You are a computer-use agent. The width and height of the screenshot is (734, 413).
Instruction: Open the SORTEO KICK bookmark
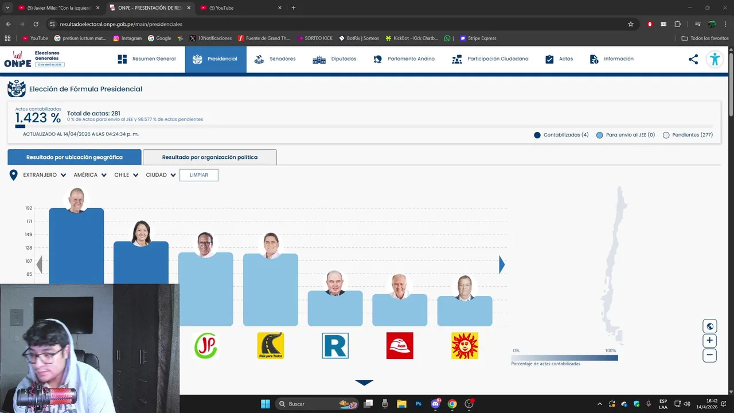click(315, 38)
